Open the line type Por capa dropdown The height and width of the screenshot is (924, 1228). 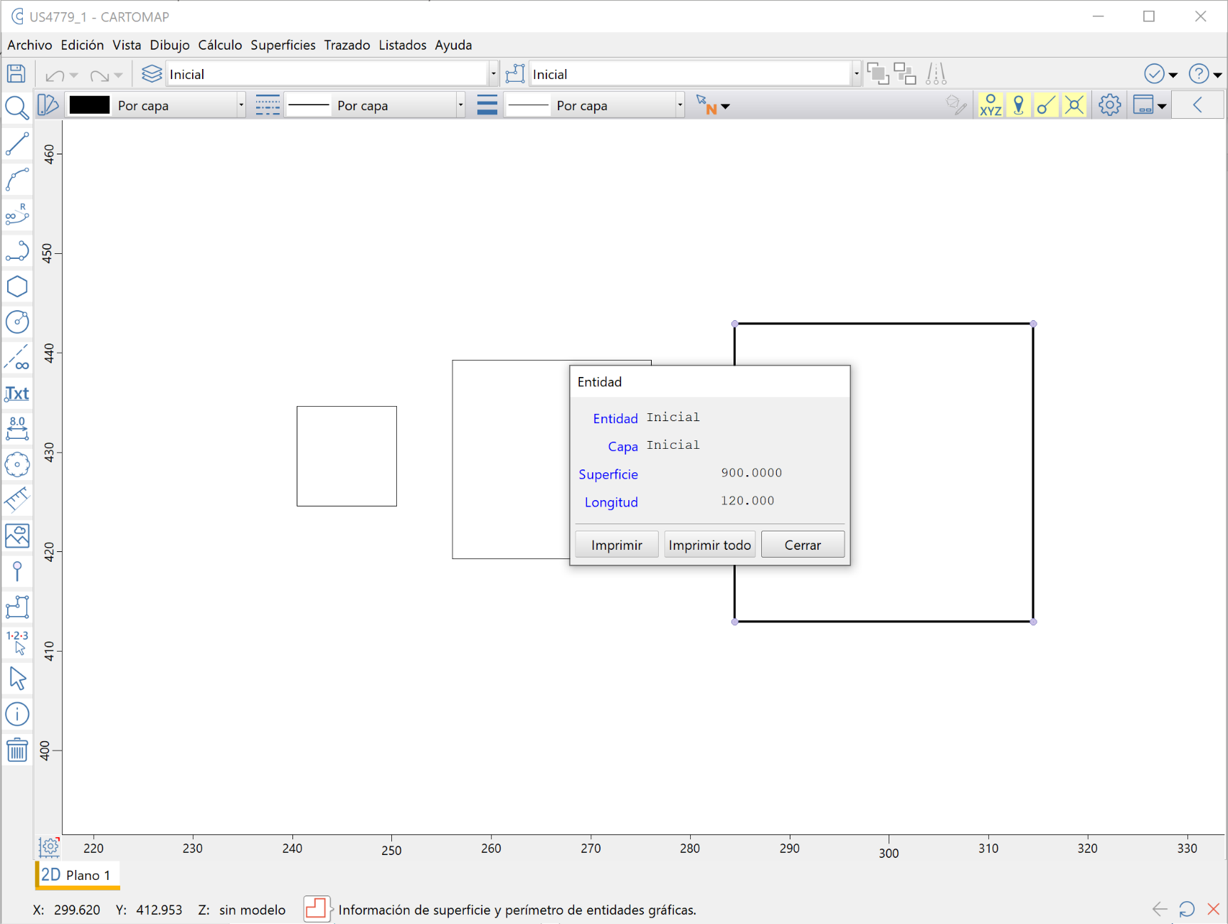pyautogui.click(x=460, y=105)
